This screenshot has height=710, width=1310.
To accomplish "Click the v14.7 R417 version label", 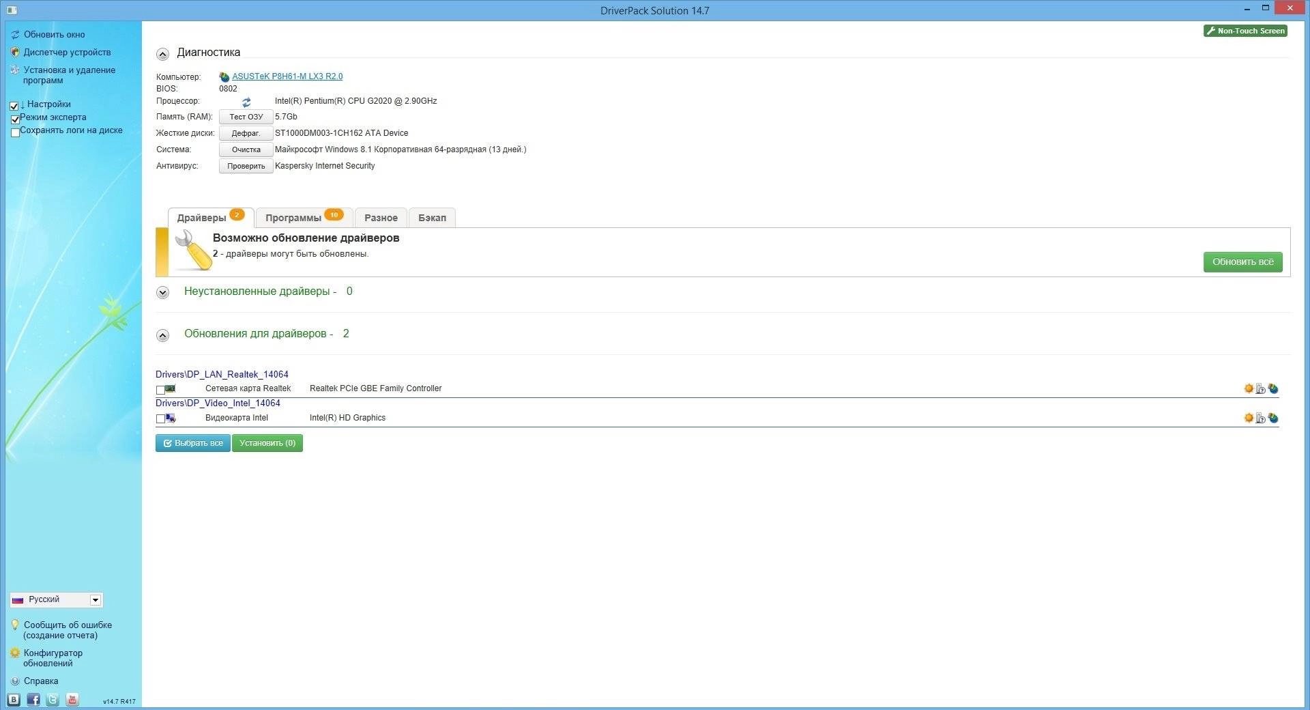I will coord(119,701).
